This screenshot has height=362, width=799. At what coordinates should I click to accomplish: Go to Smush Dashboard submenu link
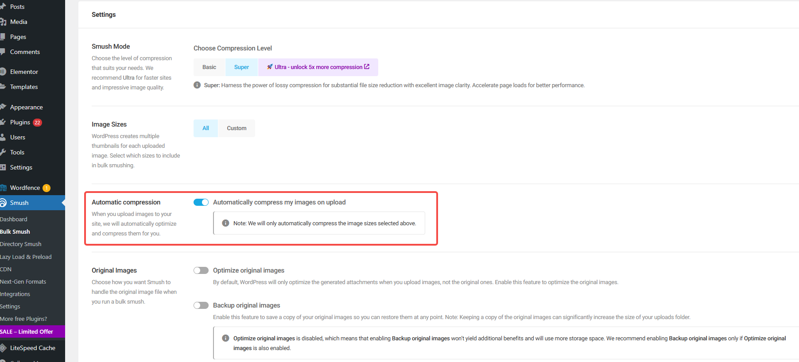click(x=14, y=219)
